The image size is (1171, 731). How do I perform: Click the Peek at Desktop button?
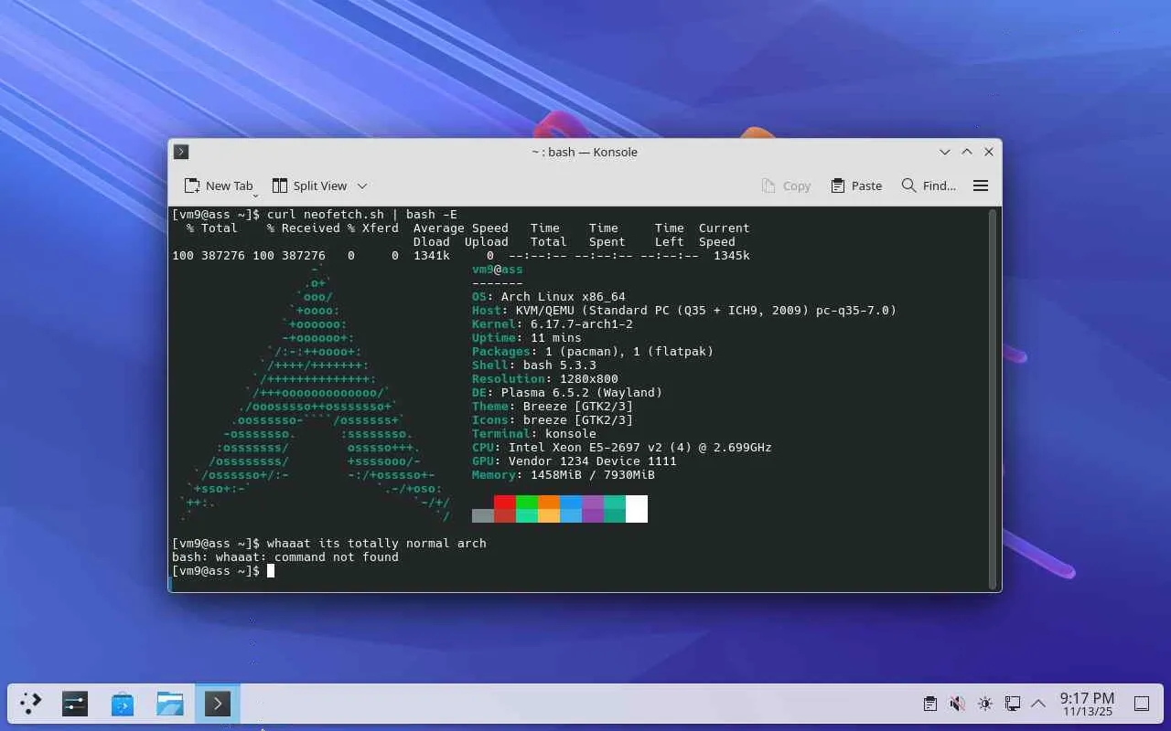click(1142, 704)
